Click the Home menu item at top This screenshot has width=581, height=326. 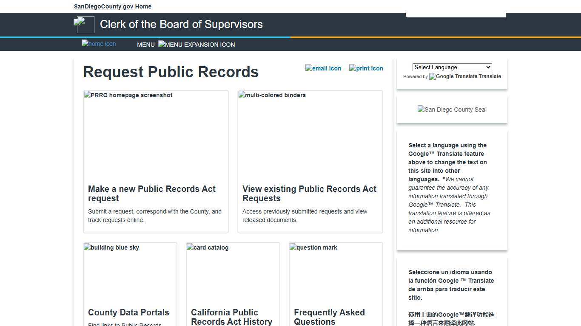[x=143, y=6]
